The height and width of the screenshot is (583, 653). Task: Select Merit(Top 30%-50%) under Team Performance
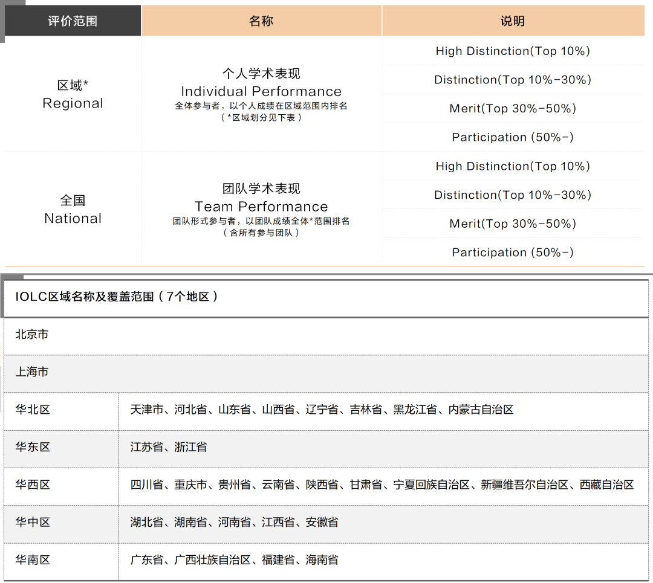click(x=513, y=224)
